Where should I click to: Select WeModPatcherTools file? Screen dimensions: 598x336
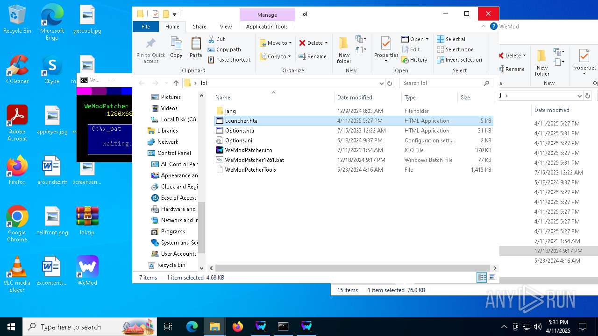coord(353,170)
